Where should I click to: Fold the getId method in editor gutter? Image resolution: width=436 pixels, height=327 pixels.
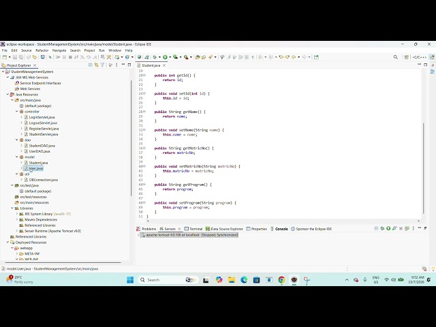click(144, 75)
